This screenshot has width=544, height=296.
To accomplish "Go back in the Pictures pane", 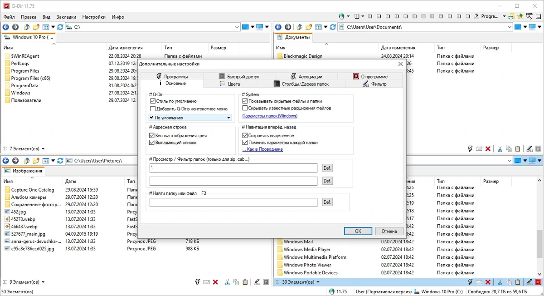I will (6, 161).
